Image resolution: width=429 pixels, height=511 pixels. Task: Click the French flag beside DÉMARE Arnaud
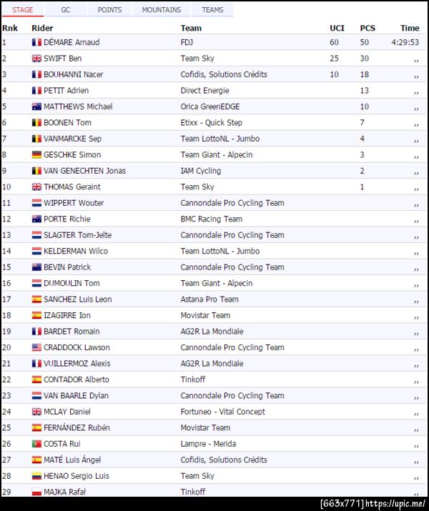pos(36,42)
